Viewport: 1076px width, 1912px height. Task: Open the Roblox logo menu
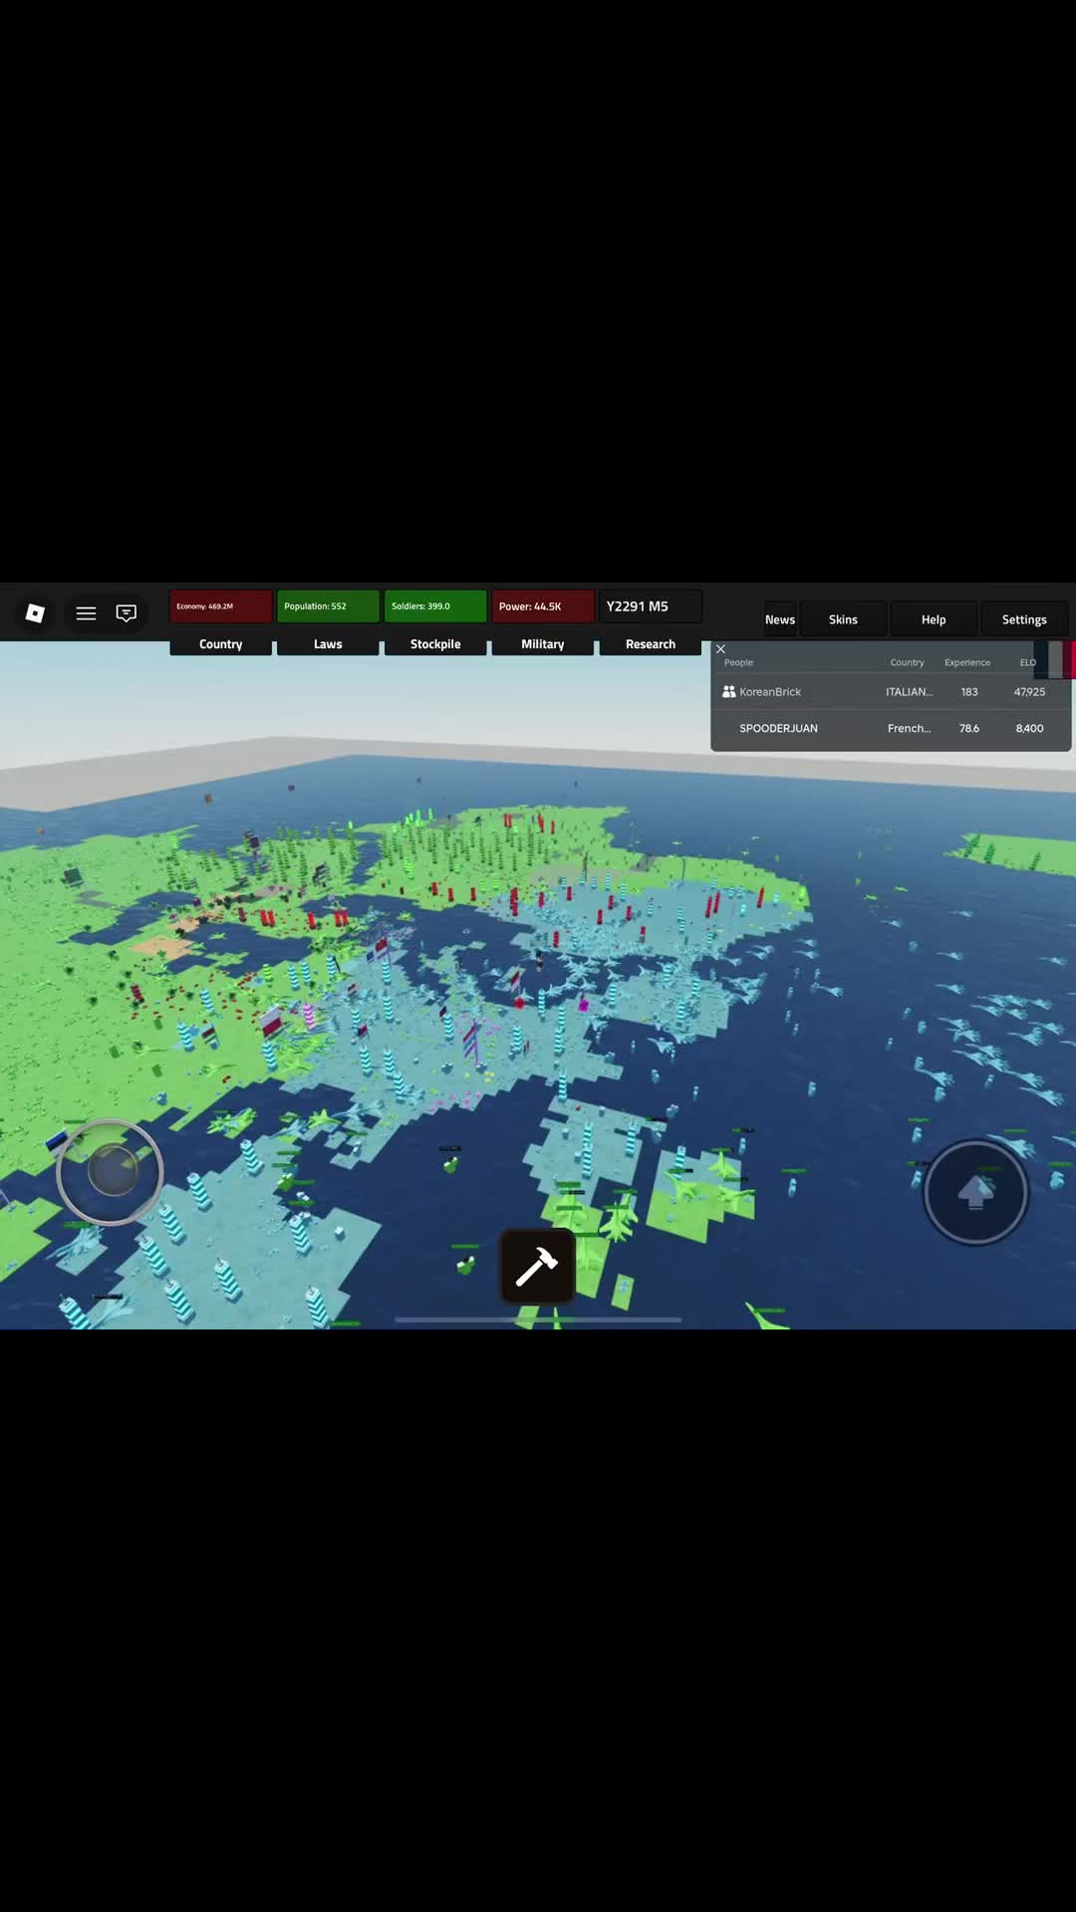(35, 612)
